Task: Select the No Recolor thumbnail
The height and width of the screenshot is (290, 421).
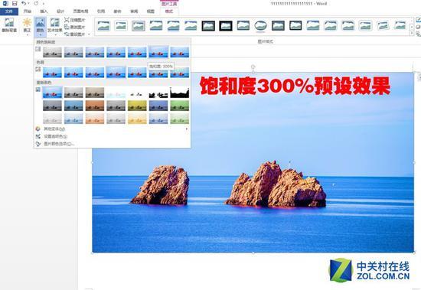Action: (x=52, y=93)
